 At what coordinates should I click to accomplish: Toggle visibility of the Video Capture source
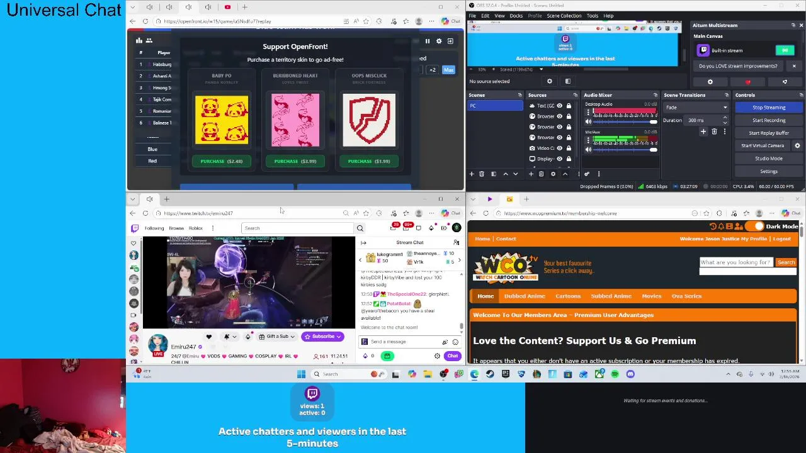(559, 148)
